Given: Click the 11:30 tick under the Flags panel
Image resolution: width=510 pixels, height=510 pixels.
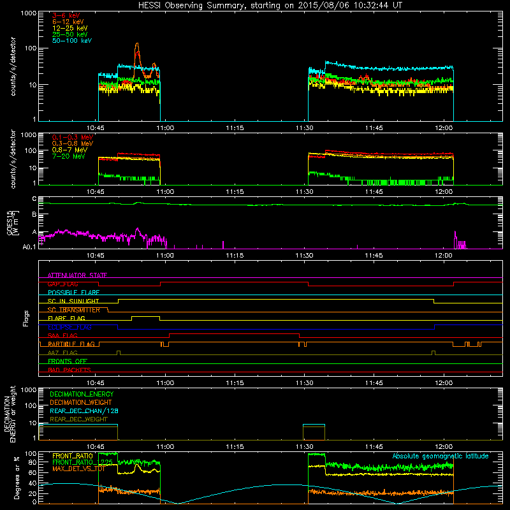Looking at the screenshot, I should click(x=305, y=383).
